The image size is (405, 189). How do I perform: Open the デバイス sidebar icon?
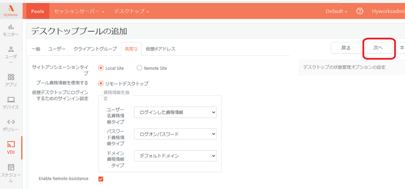(11, 99)
